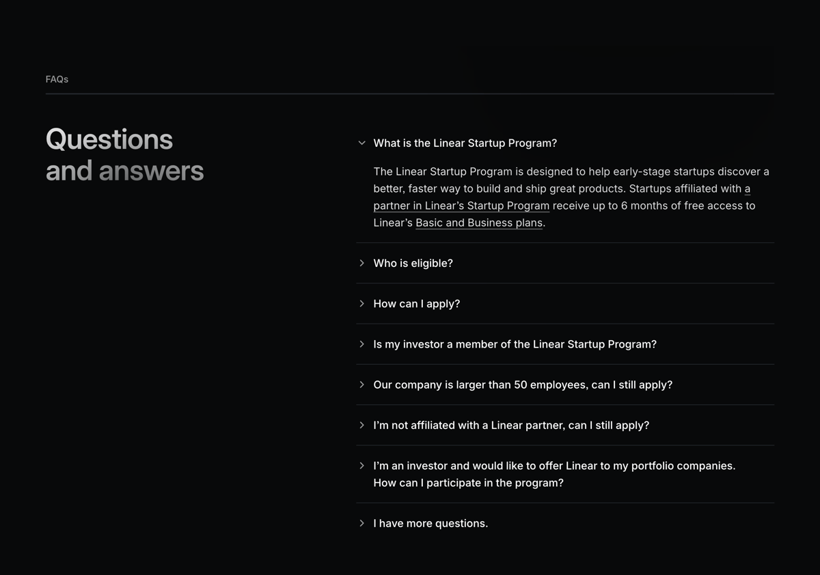Click the 'FAQs' section label
The width and height of the screenshot is (820, 575).
(x=57, y=79)
